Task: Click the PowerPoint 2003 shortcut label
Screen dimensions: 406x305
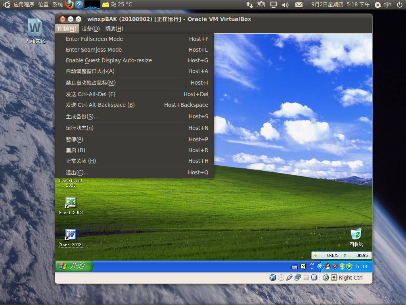Action: (71, 183)
